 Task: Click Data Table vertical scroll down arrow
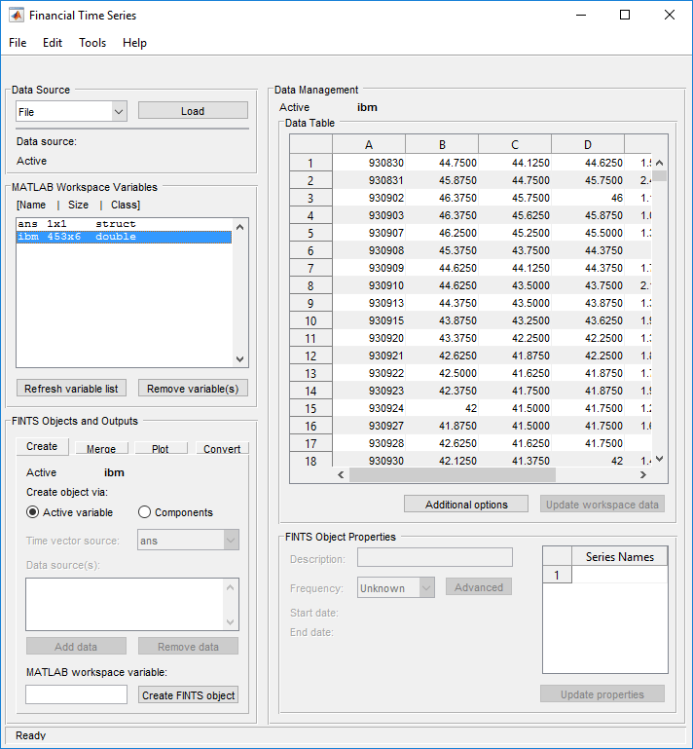point(660,459)
